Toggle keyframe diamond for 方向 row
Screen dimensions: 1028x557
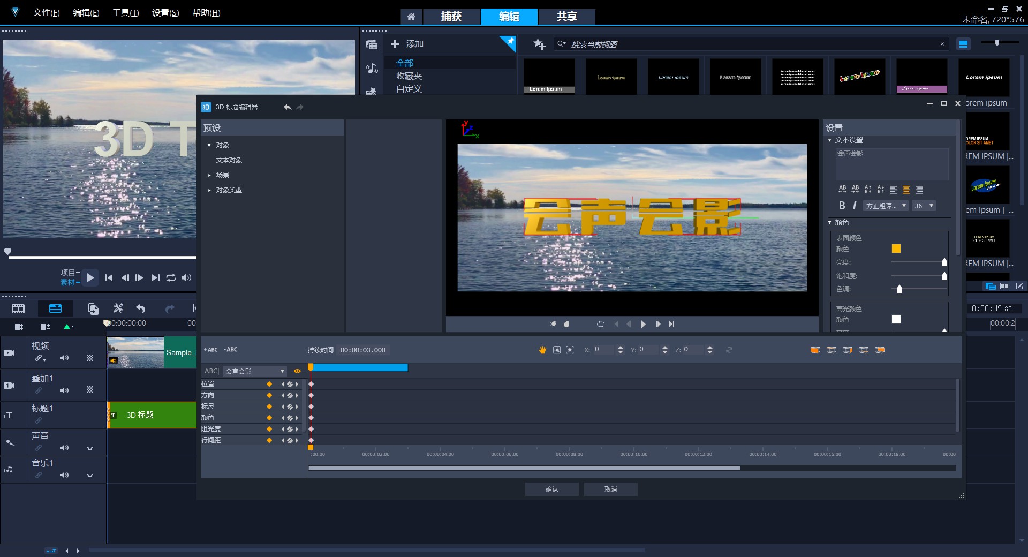269,395
